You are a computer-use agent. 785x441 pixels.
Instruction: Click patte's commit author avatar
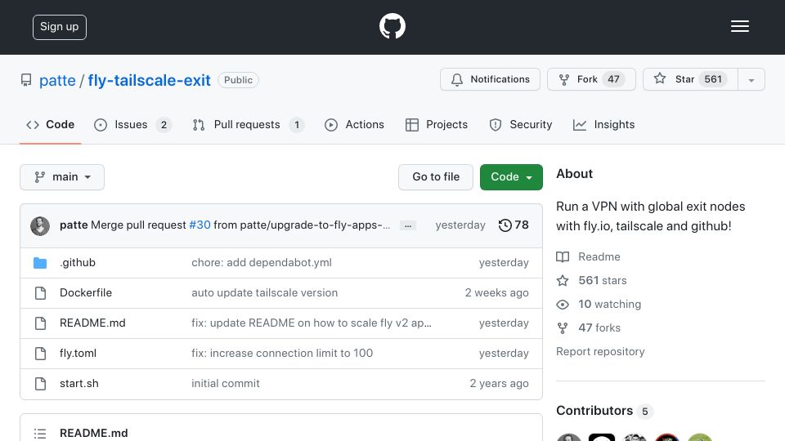pos(40,226)
